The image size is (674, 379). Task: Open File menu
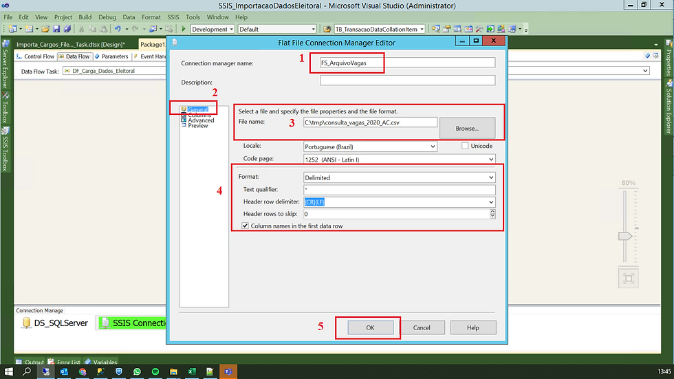click(8, 17)
